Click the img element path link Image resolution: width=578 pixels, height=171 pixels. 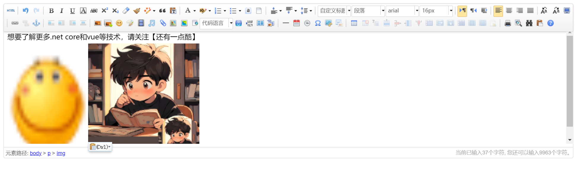[x=61, y=153]
